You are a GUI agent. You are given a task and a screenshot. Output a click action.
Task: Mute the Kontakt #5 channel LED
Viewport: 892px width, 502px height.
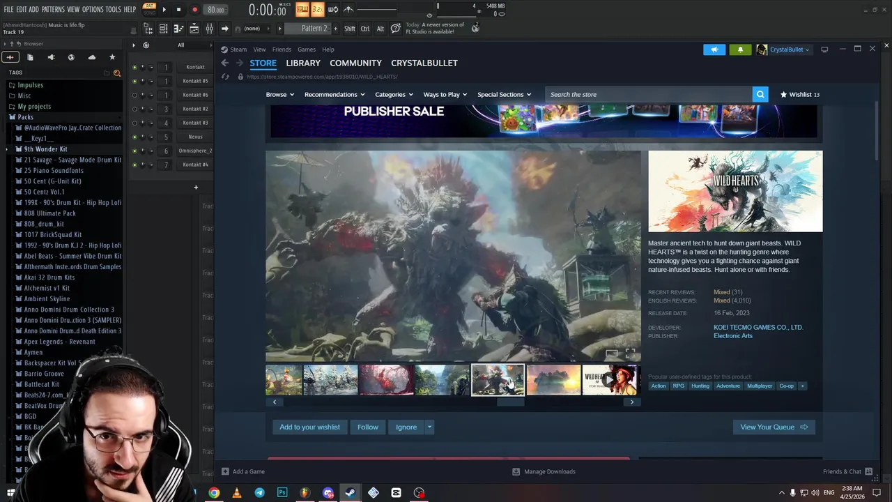click(x=134, y=81)
